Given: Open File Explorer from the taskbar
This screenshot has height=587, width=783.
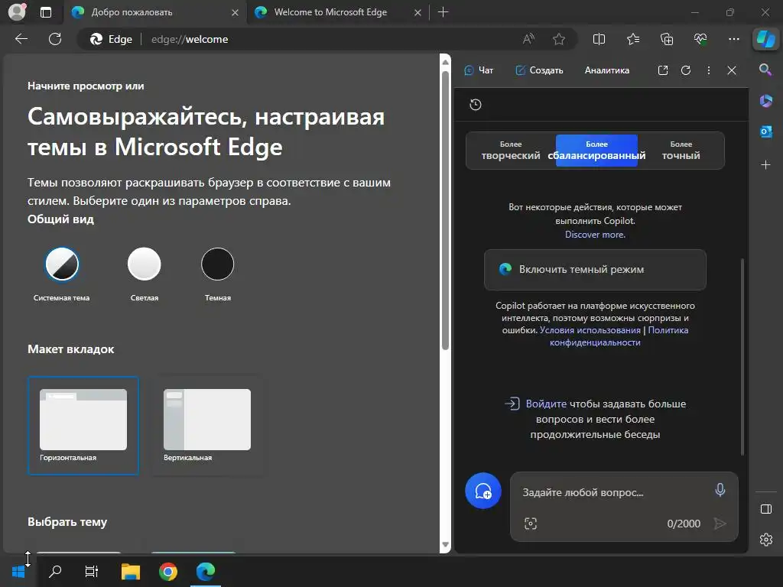Looking at the screenshot, I should click(130, 571).
